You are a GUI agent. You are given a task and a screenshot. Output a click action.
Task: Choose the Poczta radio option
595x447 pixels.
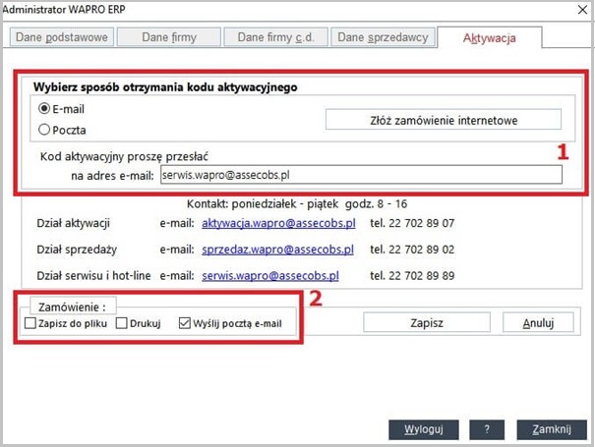click(44, 129)
